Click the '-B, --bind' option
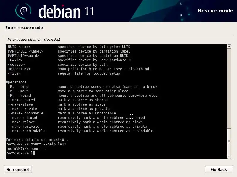This screenshot has width=237, height=177. click(x=18, y=87)
